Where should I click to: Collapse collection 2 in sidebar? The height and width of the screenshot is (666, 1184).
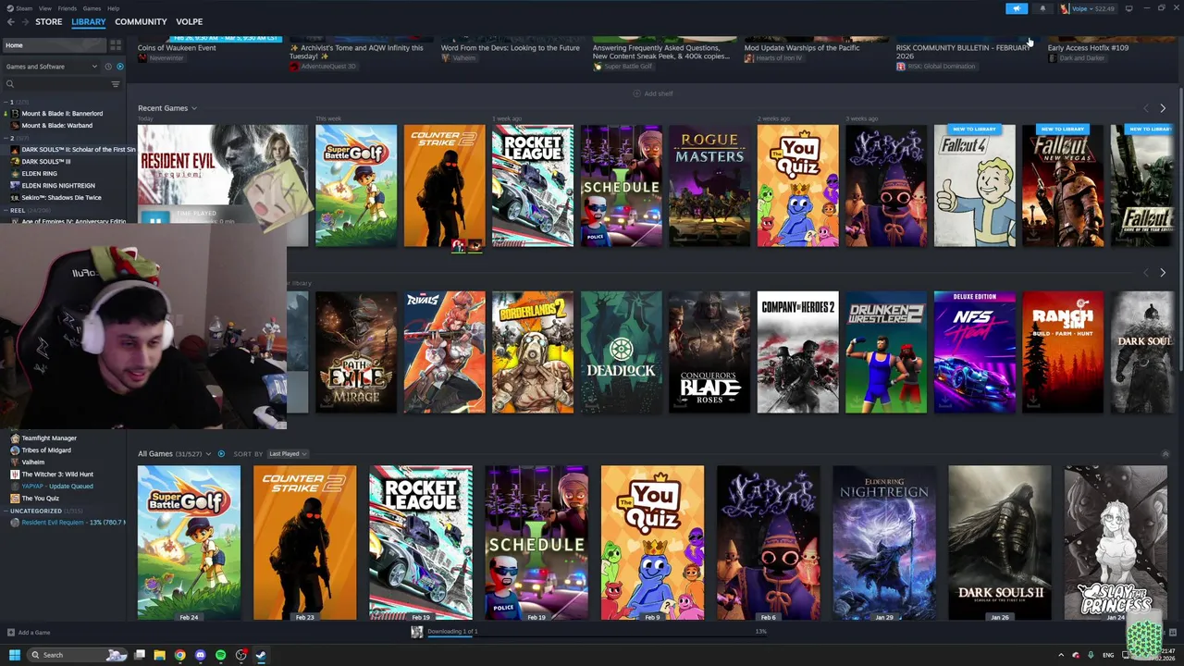(x=7, y=138)
